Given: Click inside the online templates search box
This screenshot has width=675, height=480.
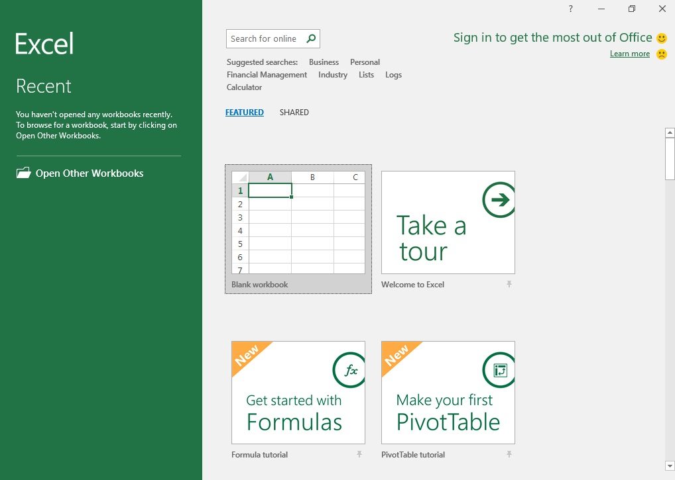Looking at the screenshot, I should (x=265, y=39).
